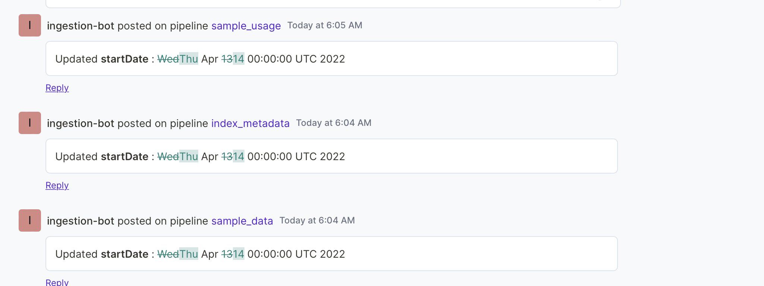Click the 6:04 AM timestamp on index_metadata post

[334, 123]
